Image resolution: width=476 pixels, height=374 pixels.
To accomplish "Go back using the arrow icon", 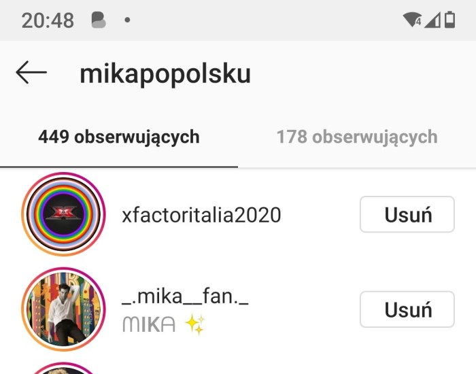I will [31, 72].
